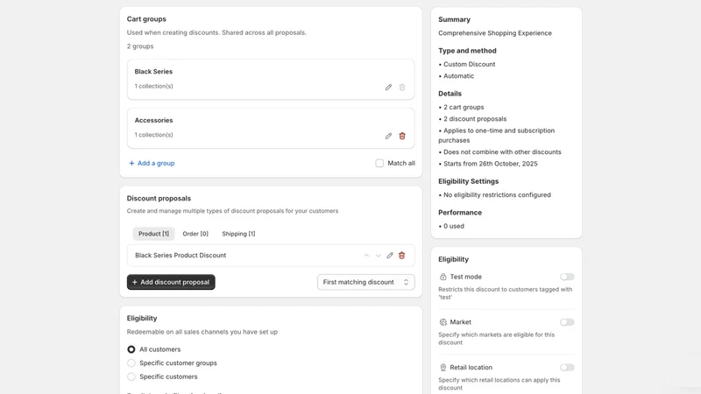Click the Cart groups heading

146,19
